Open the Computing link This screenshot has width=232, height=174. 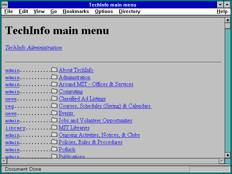point(71,92)
